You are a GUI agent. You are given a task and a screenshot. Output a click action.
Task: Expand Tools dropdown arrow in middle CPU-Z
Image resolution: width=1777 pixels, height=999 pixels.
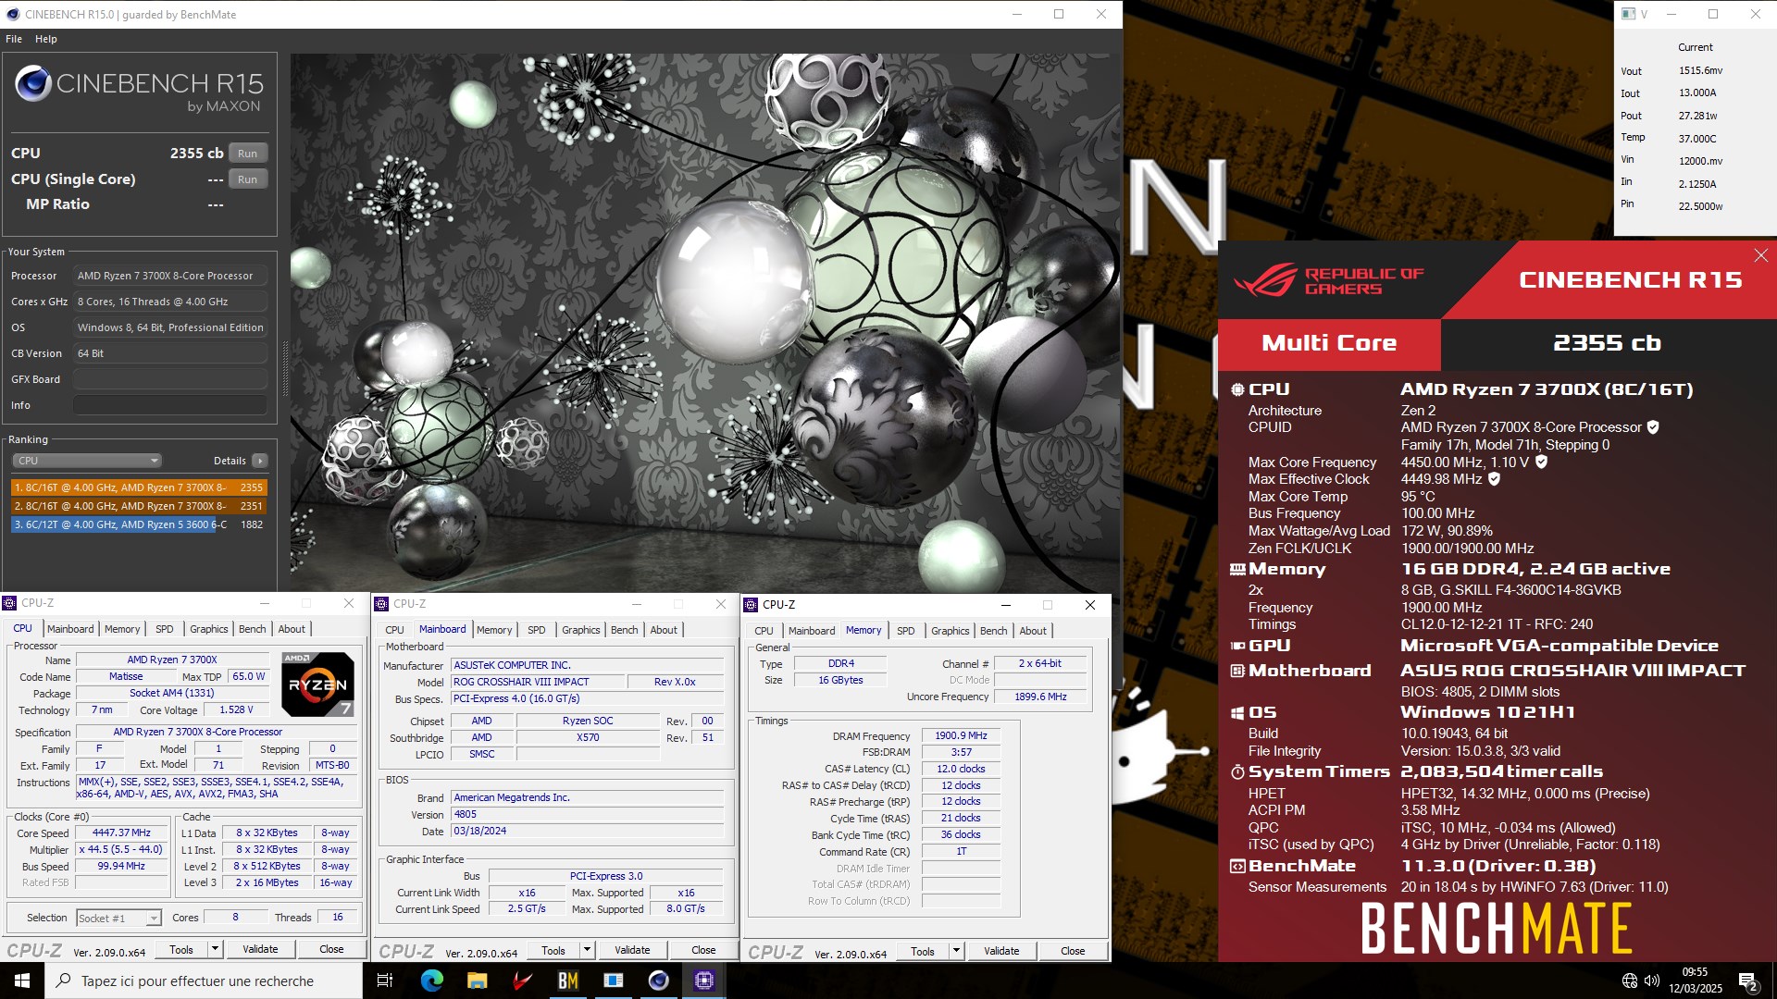pos(587,950)
